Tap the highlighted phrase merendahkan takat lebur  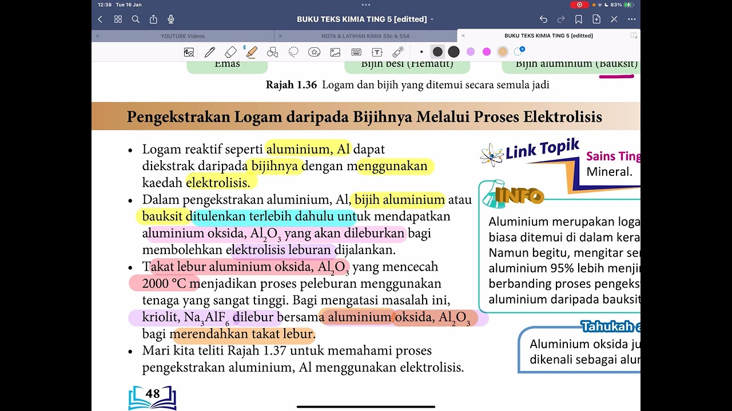click(244, 334)
